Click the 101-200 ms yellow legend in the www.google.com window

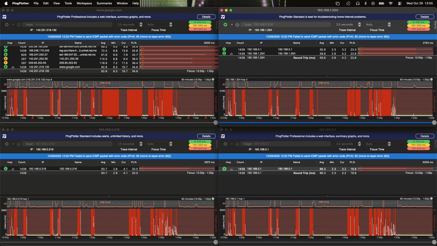pos(200,26)
